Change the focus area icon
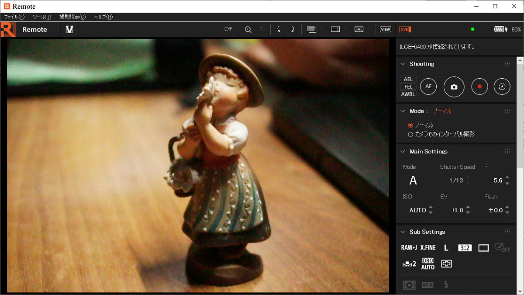Screen dimensions: 524x295 coord(446,264)
